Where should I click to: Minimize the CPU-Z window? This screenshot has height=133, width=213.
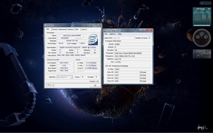tap(89, 25)
